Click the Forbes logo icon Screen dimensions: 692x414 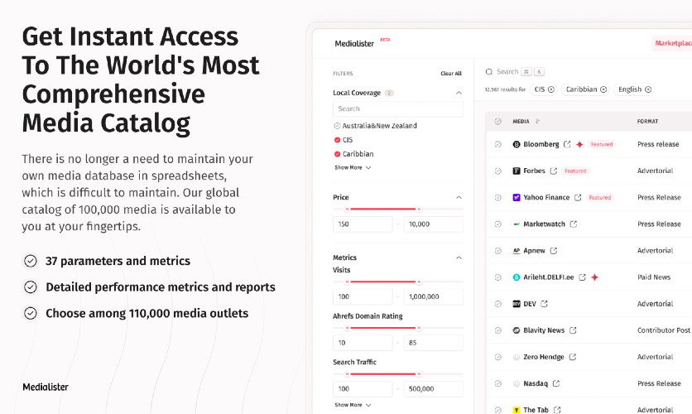click(517, 171)
